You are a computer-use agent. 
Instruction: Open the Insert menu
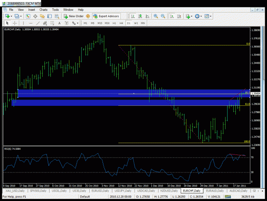pos(32,10)
